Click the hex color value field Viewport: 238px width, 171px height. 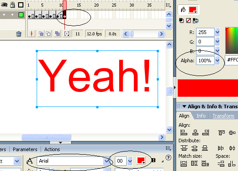[231, 60]
